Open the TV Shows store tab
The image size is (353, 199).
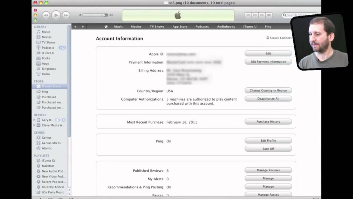click(x=157, y=27)
